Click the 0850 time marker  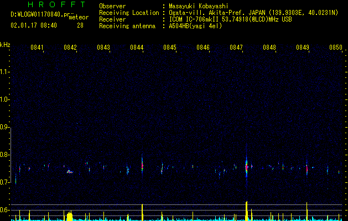[x=336, y=48]
